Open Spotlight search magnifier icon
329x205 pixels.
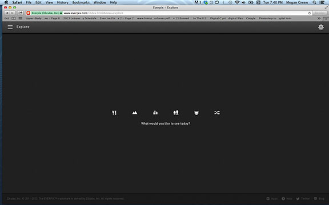coord(314,2)
